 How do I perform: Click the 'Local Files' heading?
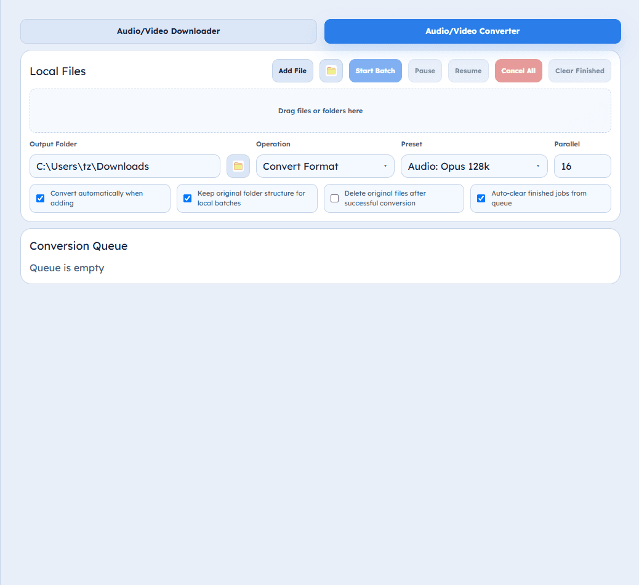click(x=58, y=71)
